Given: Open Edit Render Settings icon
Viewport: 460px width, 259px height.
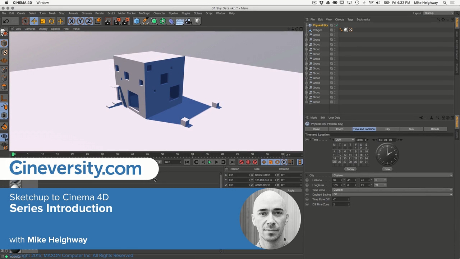Looking at the screenshot, I should (125, 21).
